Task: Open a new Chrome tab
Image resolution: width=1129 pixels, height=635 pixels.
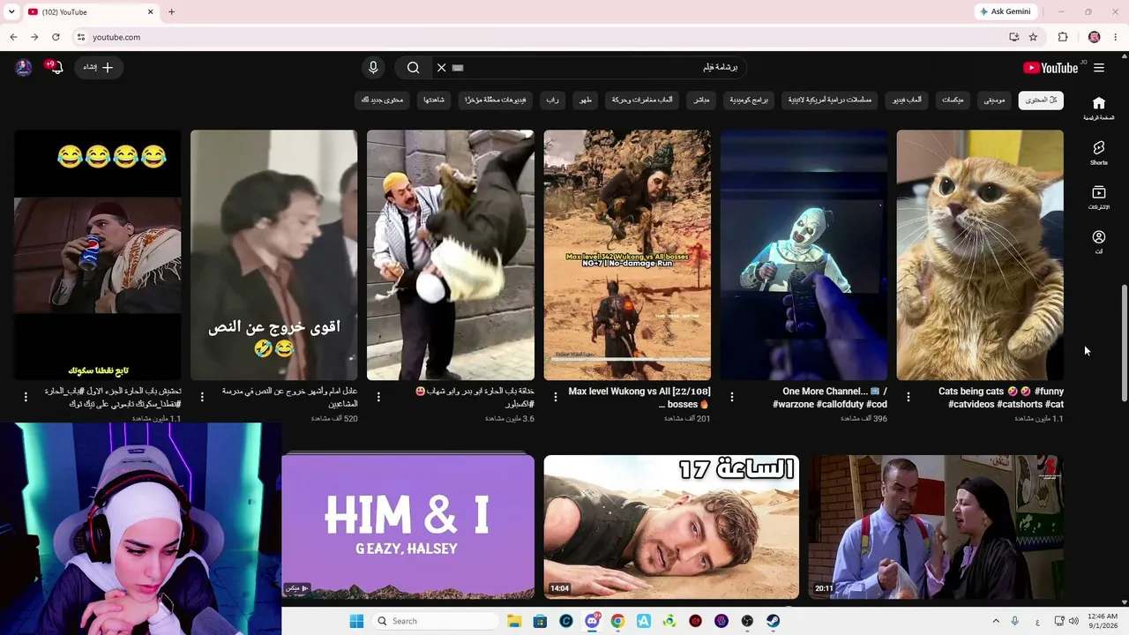Action: [171, 12]
